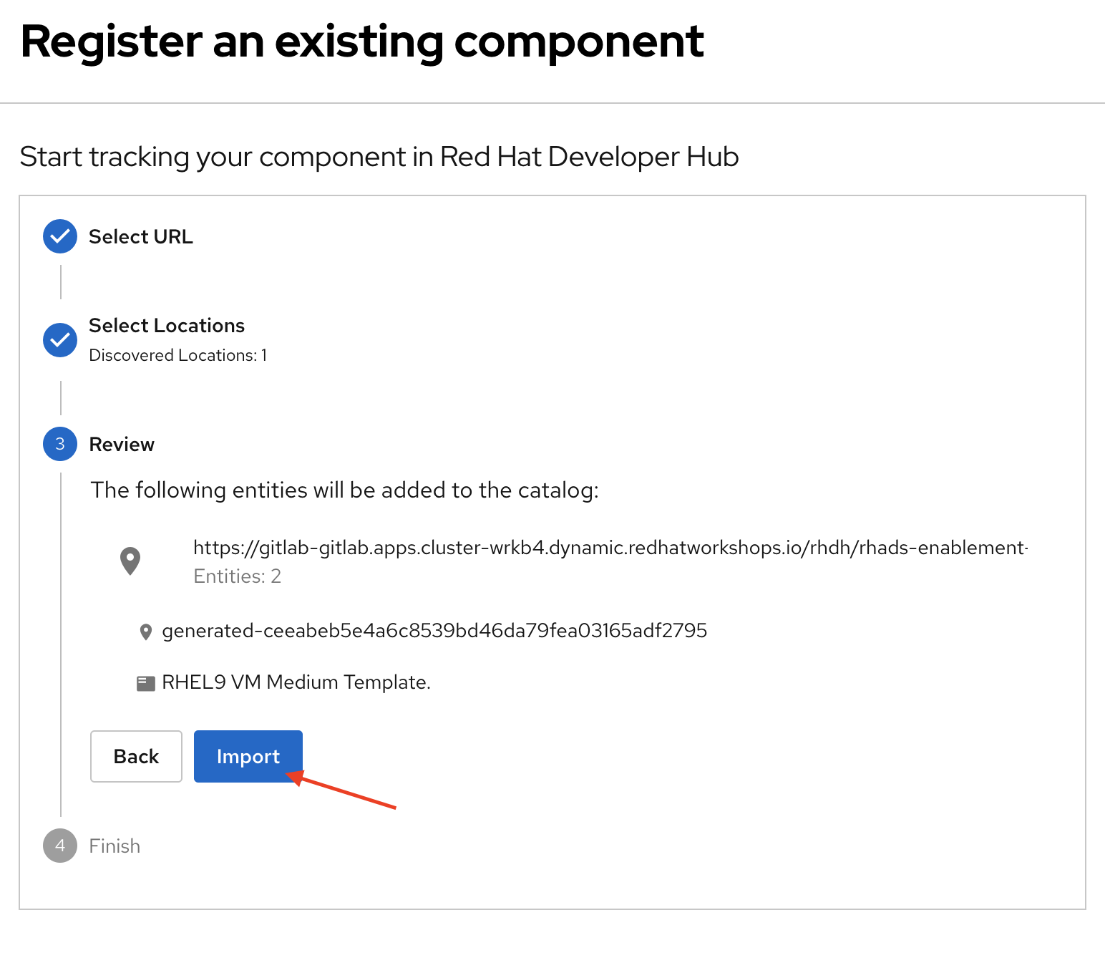Image resolution: width=1105 pixels, height=968 pixels.
Task: Click the blue Import button
Action: click(248, 756)
